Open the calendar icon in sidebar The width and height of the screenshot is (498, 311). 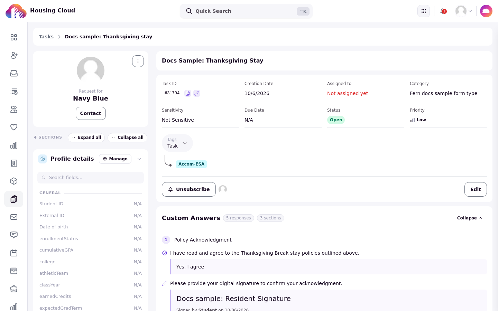[14, 253]
